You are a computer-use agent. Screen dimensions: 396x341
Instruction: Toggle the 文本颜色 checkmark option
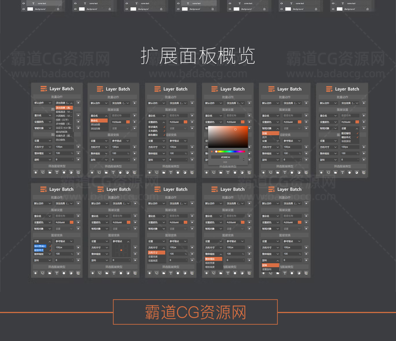pos(164,131)
